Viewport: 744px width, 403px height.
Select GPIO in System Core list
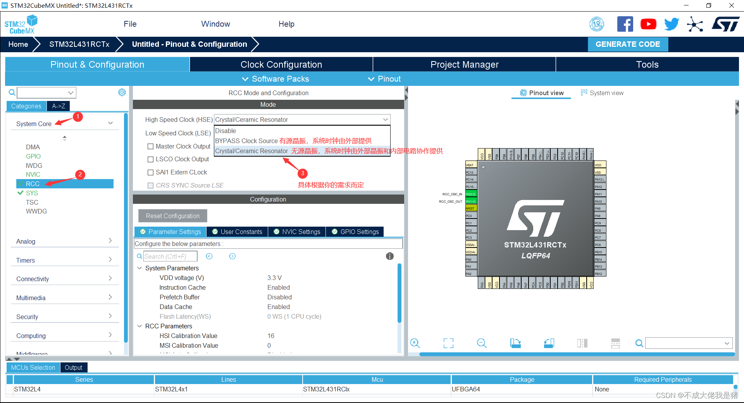coord(33,156)
